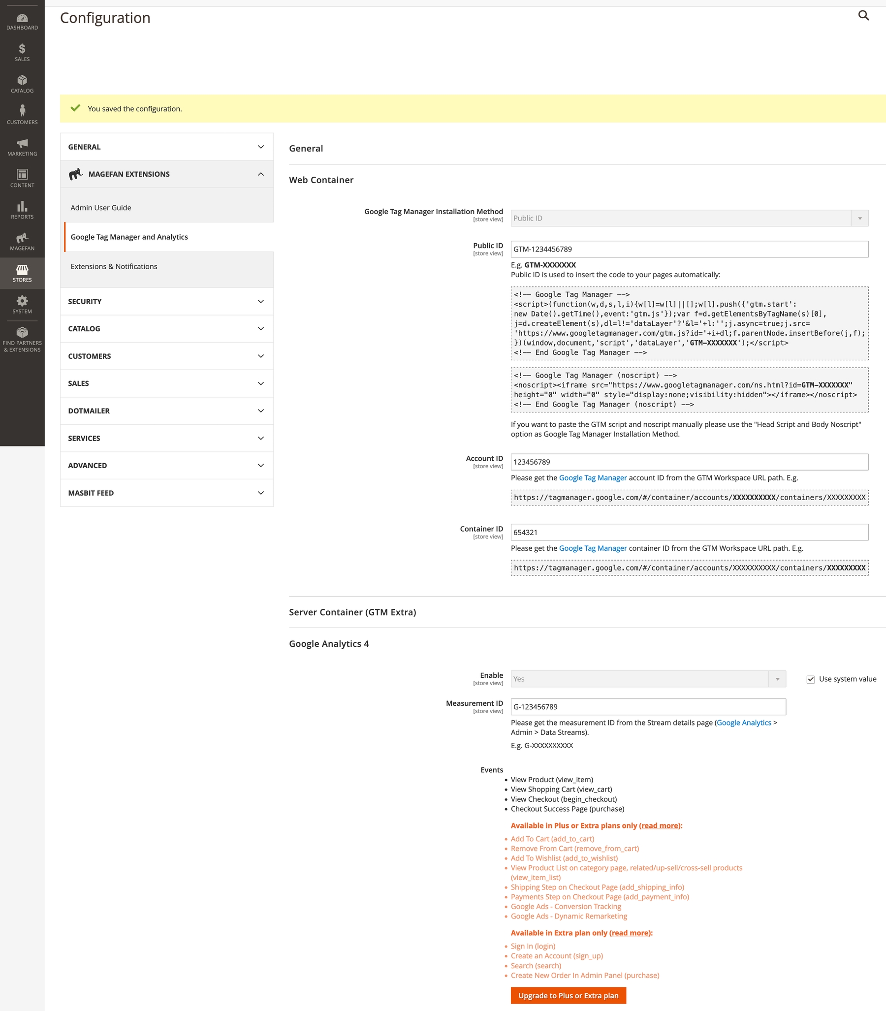Expand the Security configuration section
886x1011 pixels.
tap(167, 302)
